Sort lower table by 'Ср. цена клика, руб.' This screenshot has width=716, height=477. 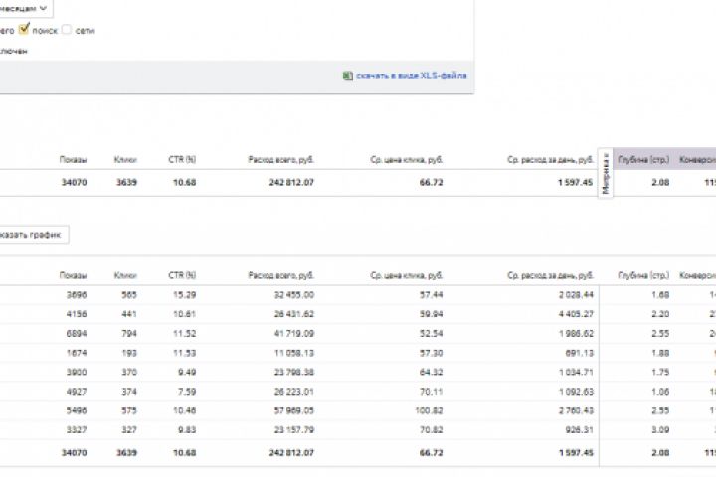pyautogui.click(x=406, y=275)
